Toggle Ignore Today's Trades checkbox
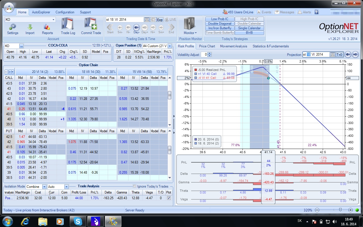 click(x=135, y=186)
